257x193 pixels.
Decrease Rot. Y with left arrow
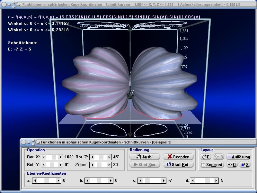(x=44, y=165)
